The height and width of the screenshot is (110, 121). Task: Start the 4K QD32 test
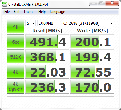pos(15,87)
